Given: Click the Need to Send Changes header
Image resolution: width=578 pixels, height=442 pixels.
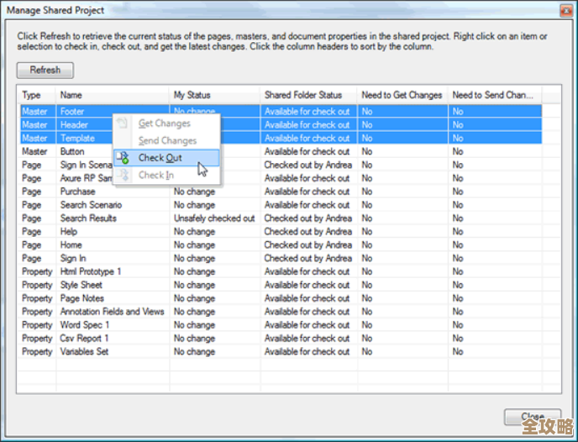Looking at the screenshot, I should click(494, 95).
